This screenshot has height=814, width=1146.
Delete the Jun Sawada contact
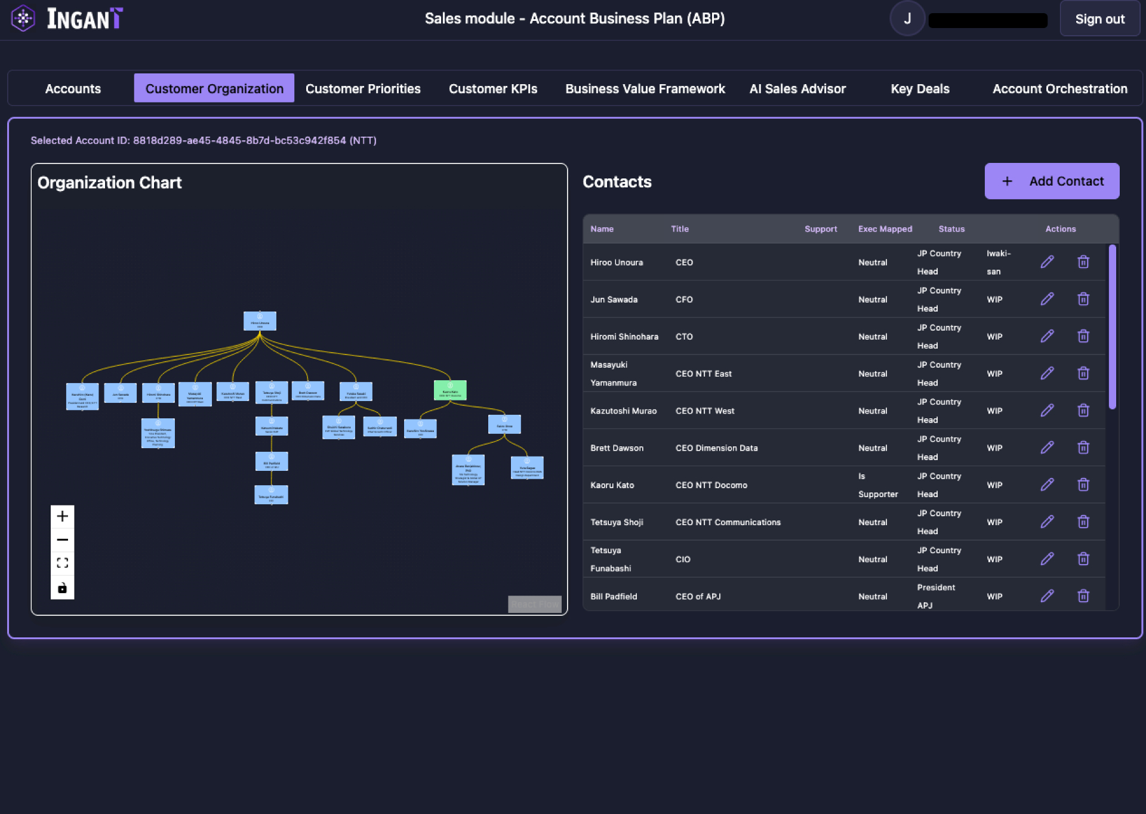(x=1083, y=299)
